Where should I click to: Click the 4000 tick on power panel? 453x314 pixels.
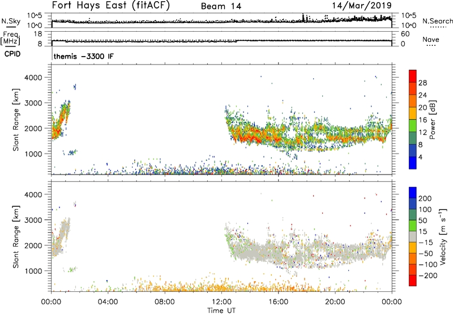click(x=33, y=78)
